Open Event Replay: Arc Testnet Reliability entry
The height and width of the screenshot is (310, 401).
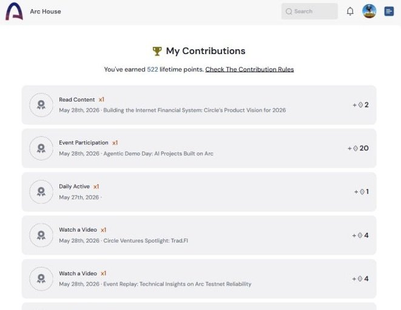pyautogui.click(x=199, y=279)
